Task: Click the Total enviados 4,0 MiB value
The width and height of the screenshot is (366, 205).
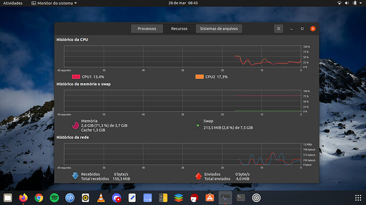Action: [x=242, y=179]
